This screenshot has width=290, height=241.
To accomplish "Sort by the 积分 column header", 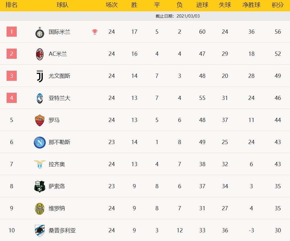I will pos(278,5).
